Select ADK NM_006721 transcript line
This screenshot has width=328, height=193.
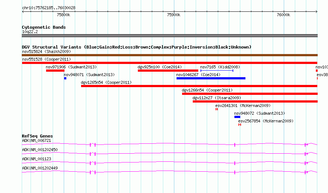[x=170, y=144]
